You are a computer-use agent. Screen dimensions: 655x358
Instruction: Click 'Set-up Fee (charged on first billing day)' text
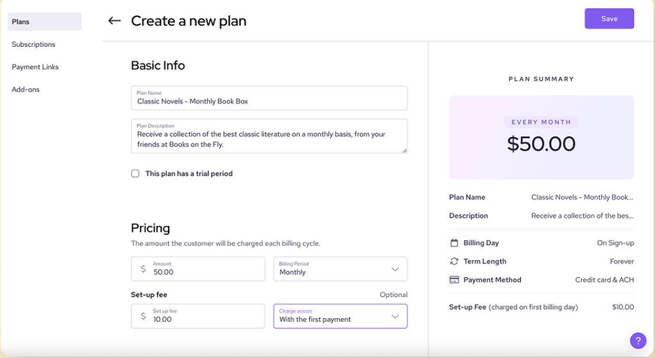click(513, 307)
